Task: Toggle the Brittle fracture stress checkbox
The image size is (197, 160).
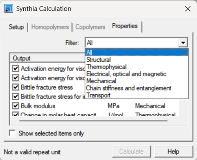Action: [x=16, y=87]
